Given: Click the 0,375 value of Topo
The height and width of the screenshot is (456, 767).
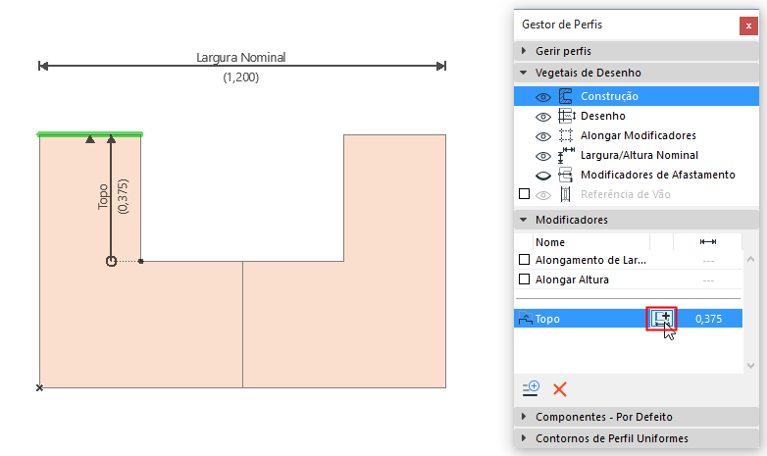Looking at the screenshot, I should (708, 319).
